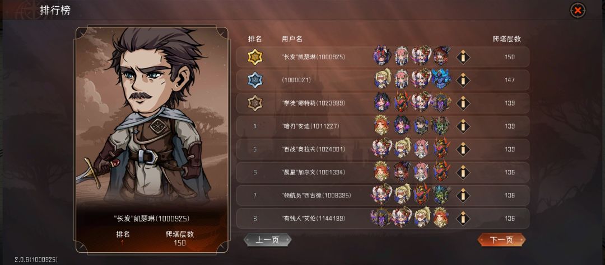Close the leaderboard with the red X
605x265 pixels.
click(578, 11)
